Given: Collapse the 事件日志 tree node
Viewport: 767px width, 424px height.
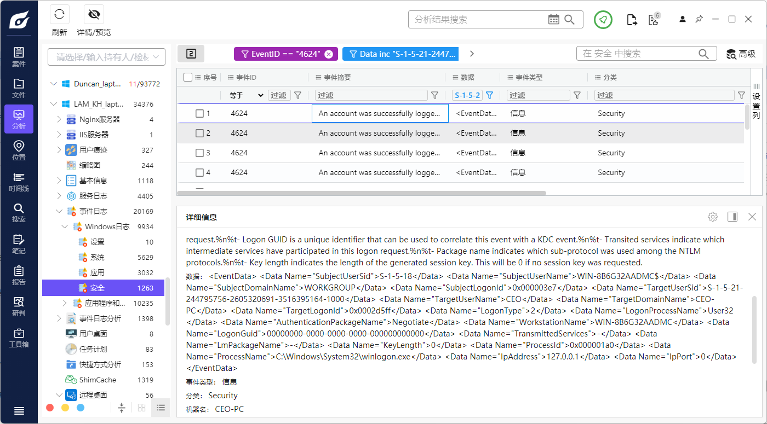Looking at the screenshot, I should pyautogui.click(x=59, y=211).
